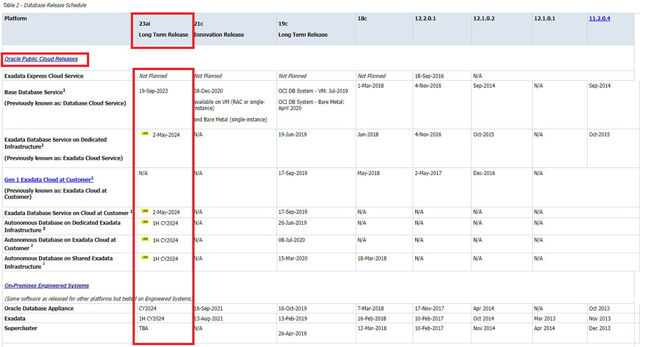The image size is (645, 347).
Task: Select the '18-Mar-2018' cell
Action: [372, 258]
